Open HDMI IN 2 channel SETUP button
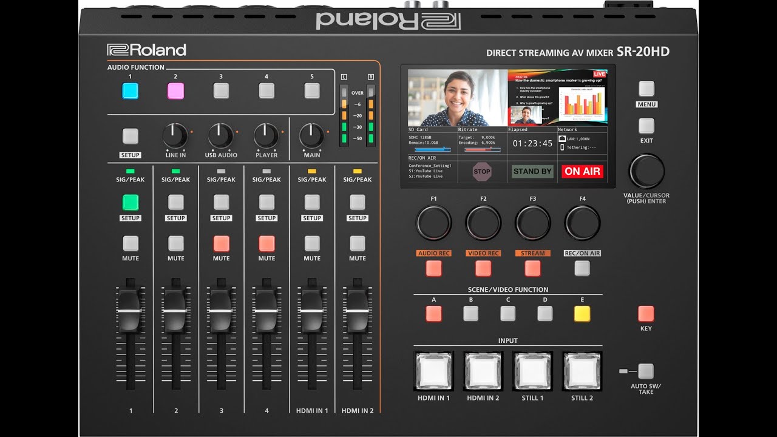 358,202
